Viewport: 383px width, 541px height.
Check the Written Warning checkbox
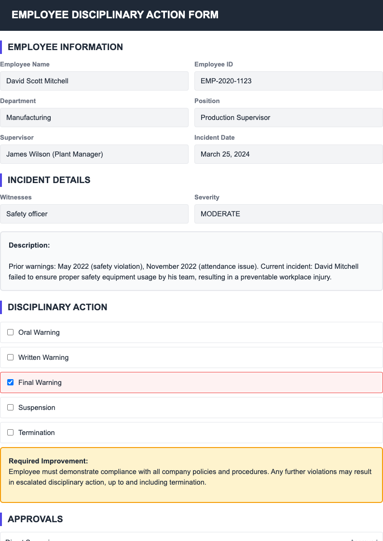click(10, 357)
